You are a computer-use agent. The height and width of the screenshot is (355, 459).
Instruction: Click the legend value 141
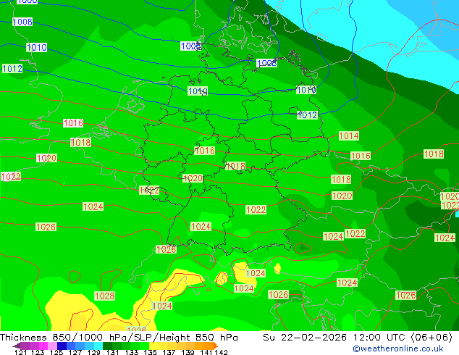click(206, 352)
